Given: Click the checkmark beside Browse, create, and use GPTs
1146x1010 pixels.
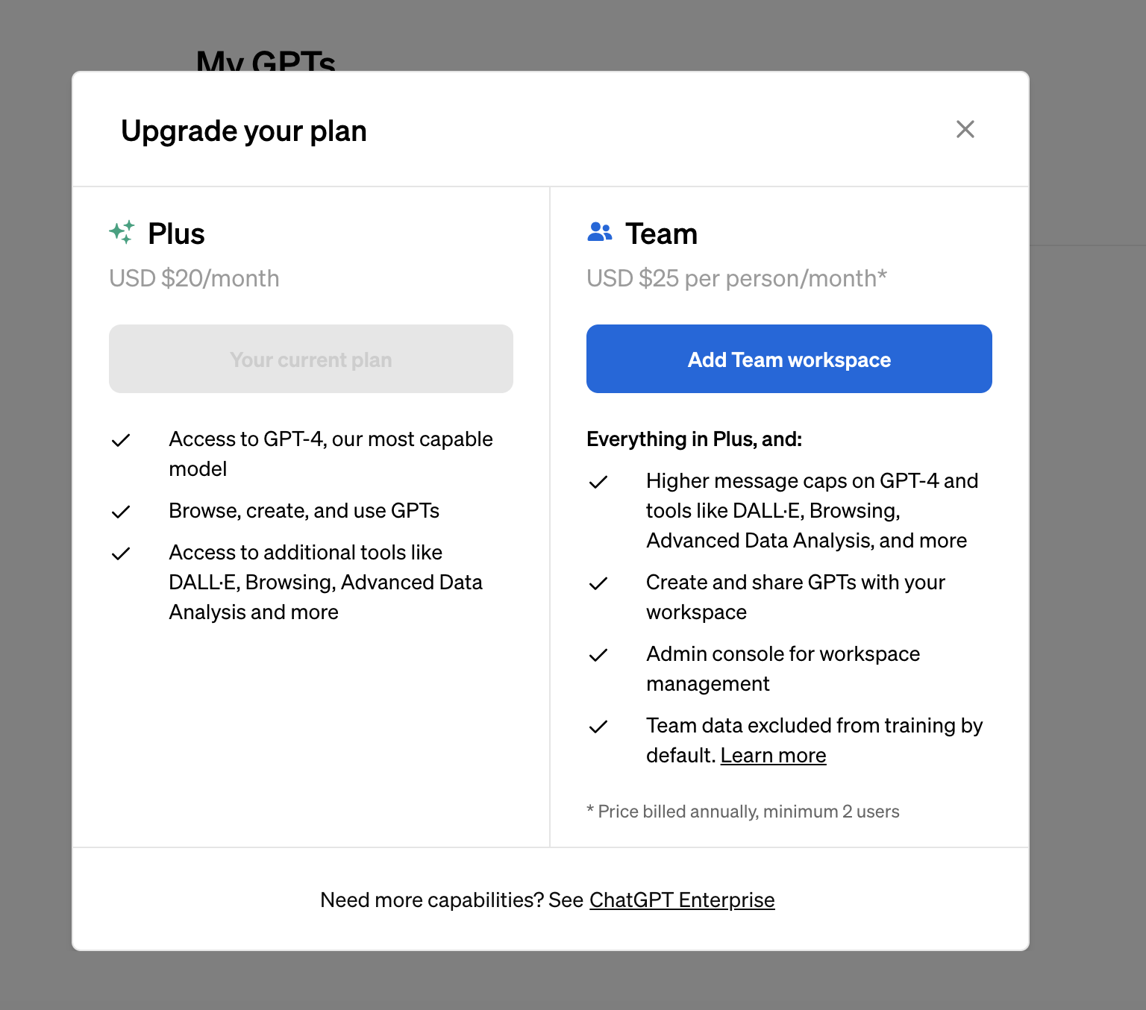Looking at the screenshot, I should pyautogui.click(x=121, y=512).
